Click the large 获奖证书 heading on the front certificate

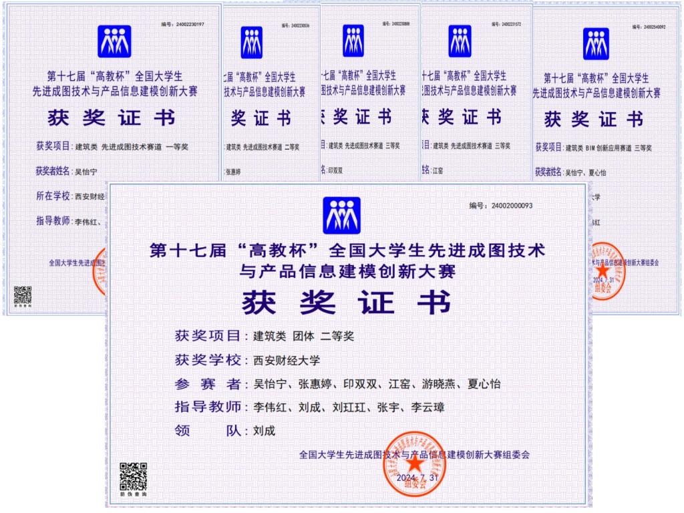click(x=347, y=303)
